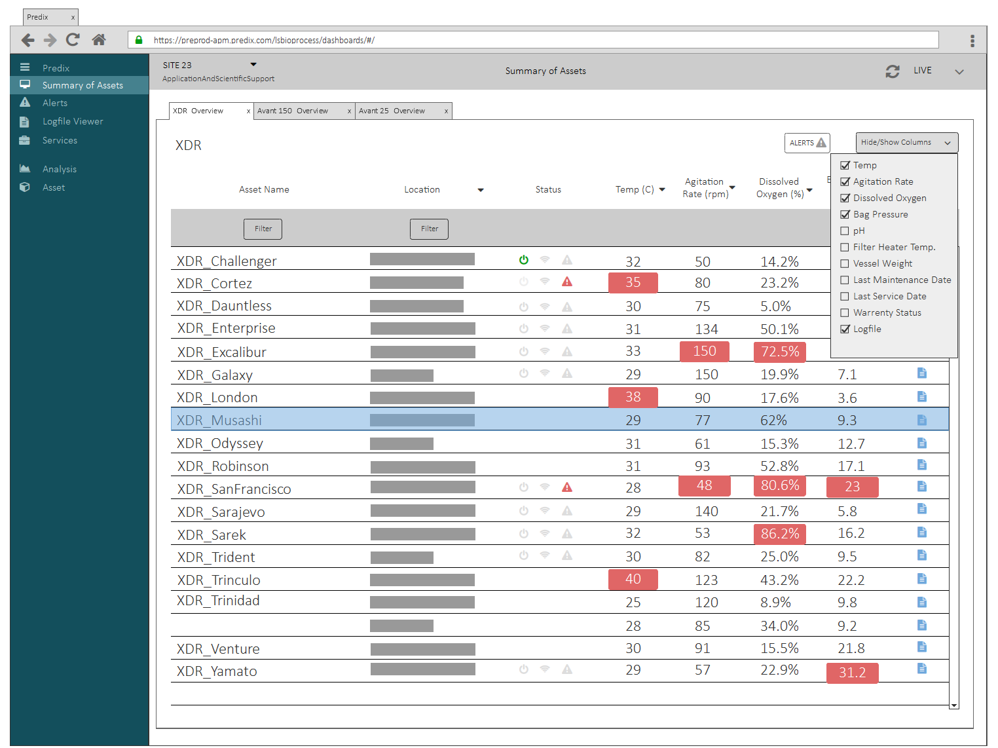
Task: Open the Dissolved Oxygen column sort arrow
Action: coord(809,190)
